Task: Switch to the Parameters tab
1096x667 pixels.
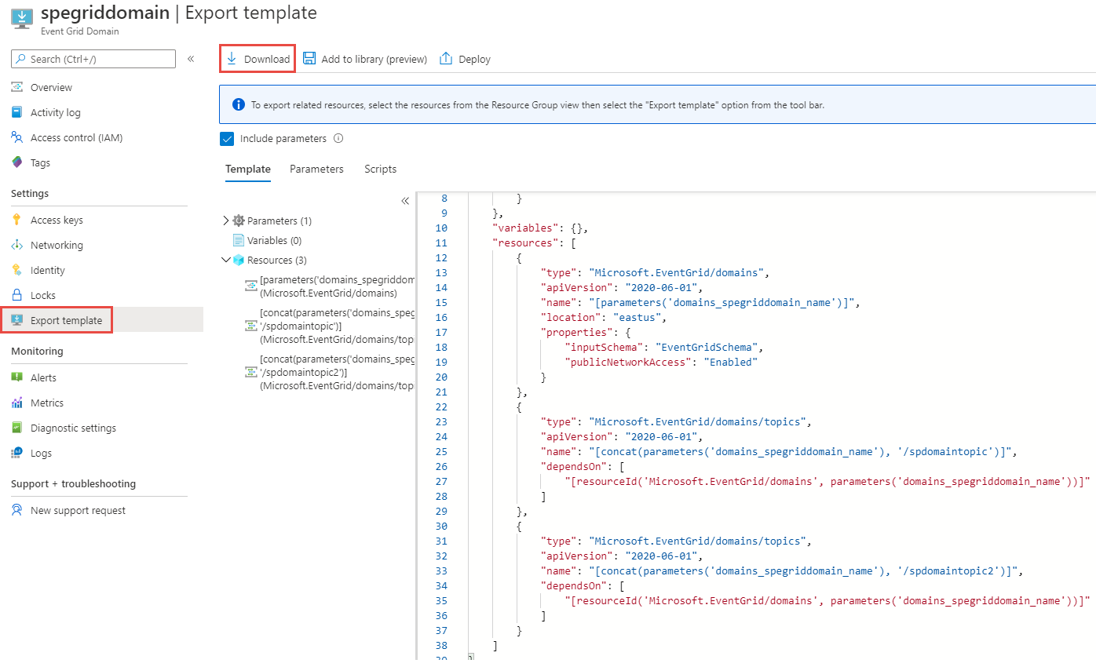Action: tap(316, 169)
